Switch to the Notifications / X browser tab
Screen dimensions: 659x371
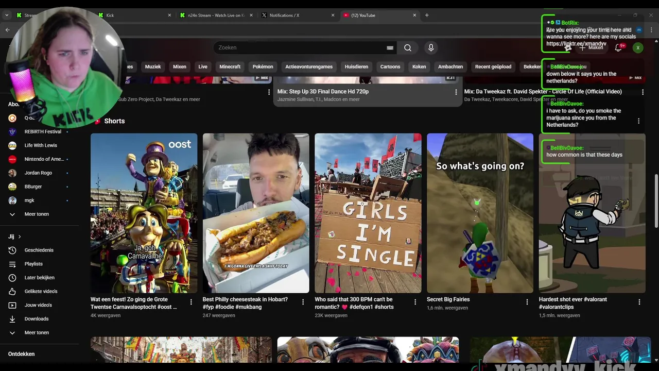(299, 15)
